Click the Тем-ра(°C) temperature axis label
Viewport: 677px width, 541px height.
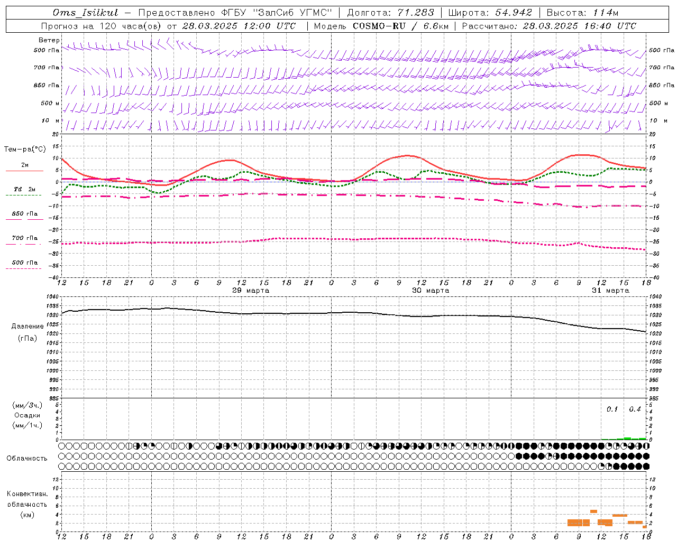click(25, 150)
